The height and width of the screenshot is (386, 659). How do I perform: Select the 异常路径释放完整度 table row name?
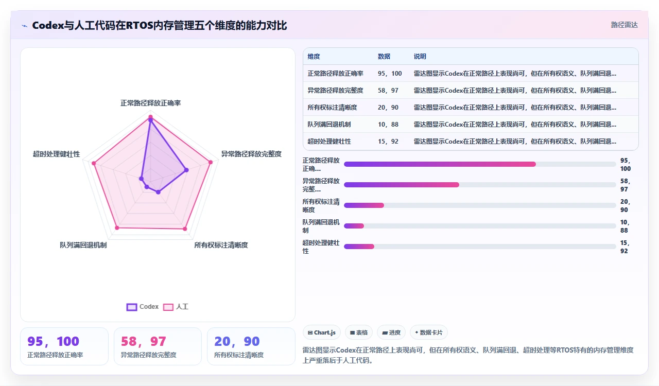pos(335,91)
